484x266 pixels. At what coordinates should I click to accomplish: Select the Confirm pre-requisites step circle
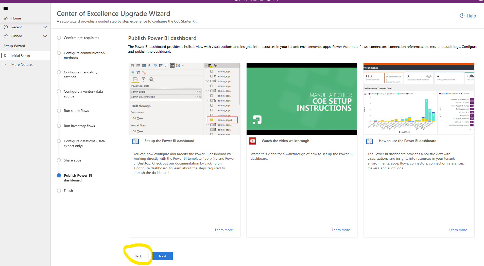point(59,37)
